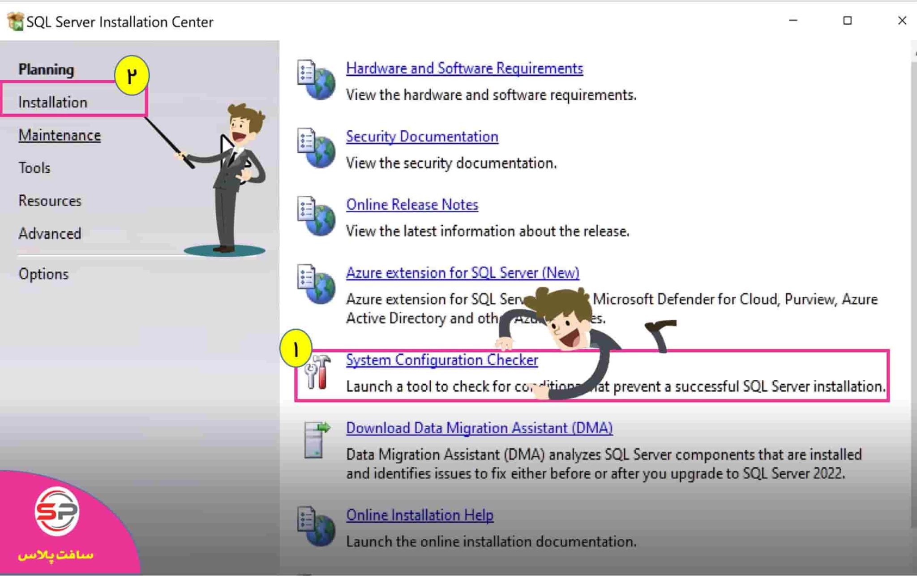Open the Resources section
This screenshot has height=576, width=917.
(x=50, y=201)
